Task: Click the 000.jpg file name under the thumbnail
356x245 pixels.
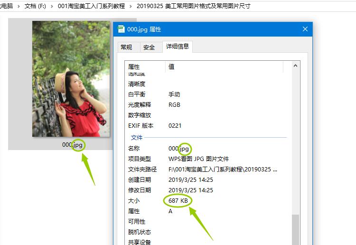Action: (72, 145)
